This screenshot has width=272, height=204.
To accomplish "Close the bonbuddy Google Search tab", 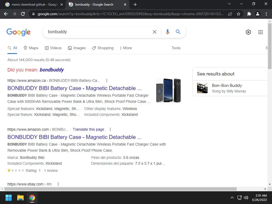I will [x=125, y=5].
